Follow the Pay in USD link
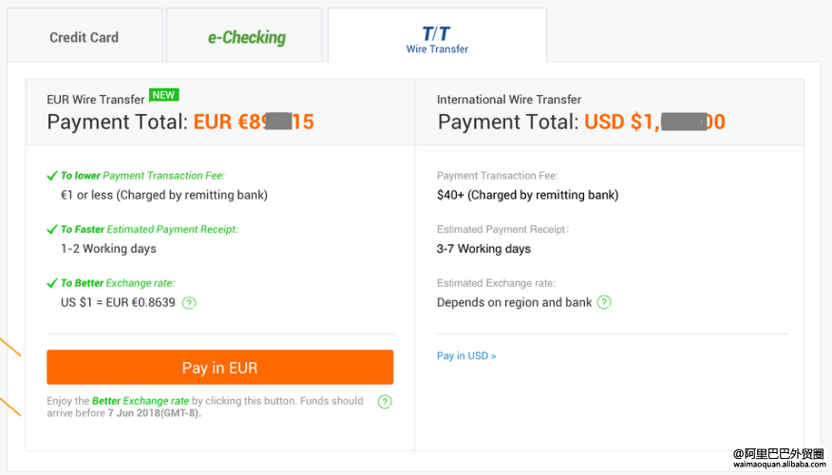Viewport: 832px width, 475px height. click(x=466, y=355)
